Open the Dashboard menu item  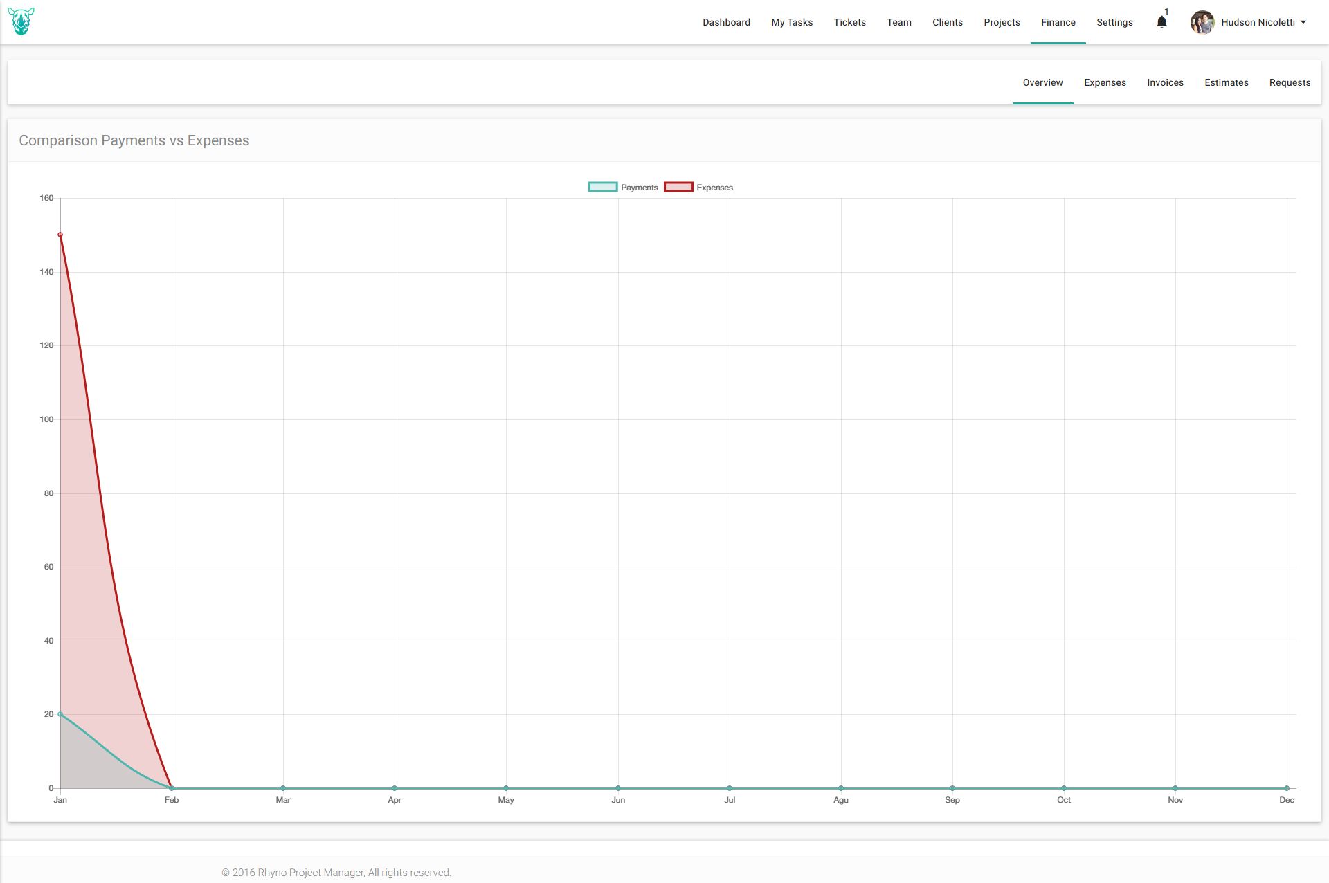(x=726, y=22)
